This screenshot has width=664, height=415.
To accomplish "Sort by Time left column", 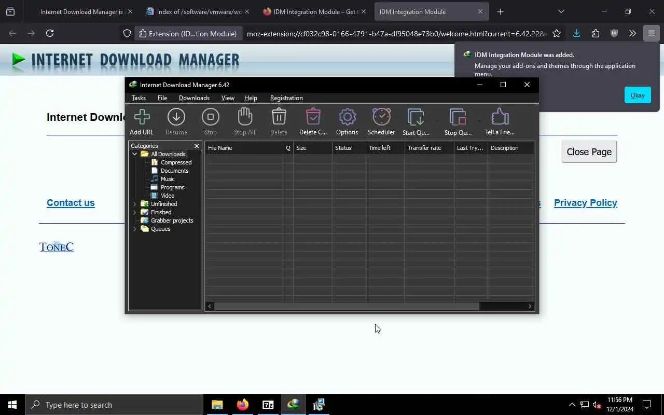I will point(385,148).
